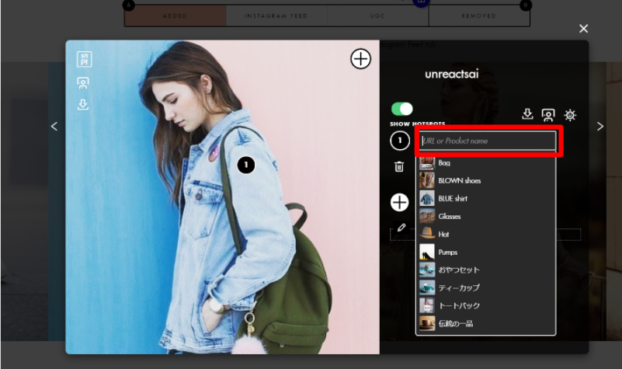Click the Pumps product thumbnail
This screenshot has height=369, width=622.
[x=427, y=252]
